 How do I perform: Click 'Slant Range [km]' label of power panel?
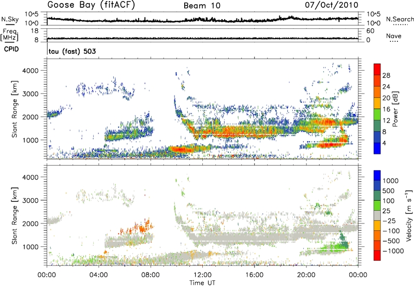click(14, 109)
